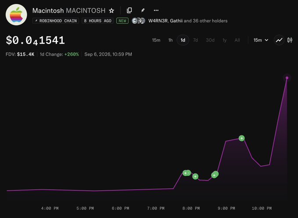Select the All time range tab
This screenshot has width=298, height=218.
coord(237,40)
